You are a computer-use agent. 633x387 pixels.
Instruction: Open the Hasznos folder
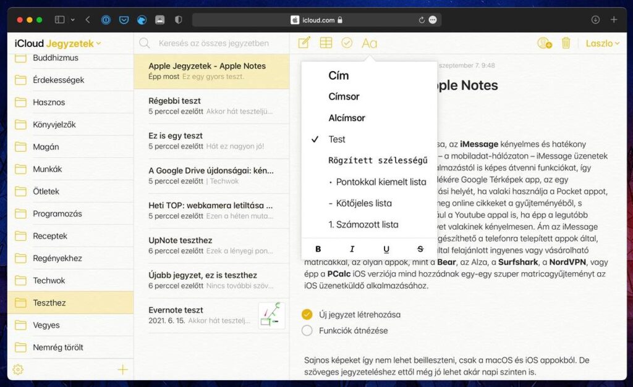coord(70,102)
